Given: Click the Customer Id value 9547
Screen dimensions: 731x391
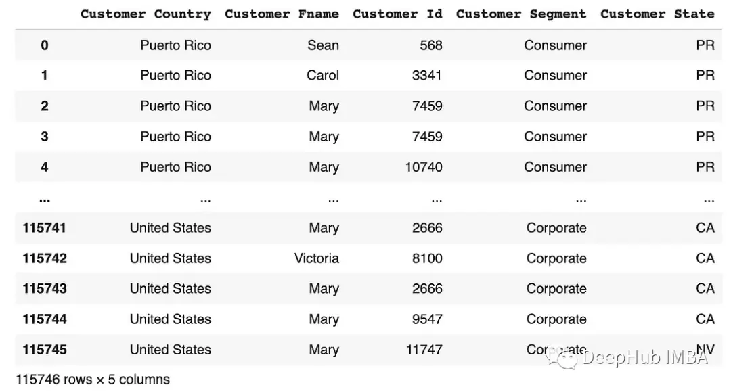Looking at the screenshot, I should pos(427,319).
